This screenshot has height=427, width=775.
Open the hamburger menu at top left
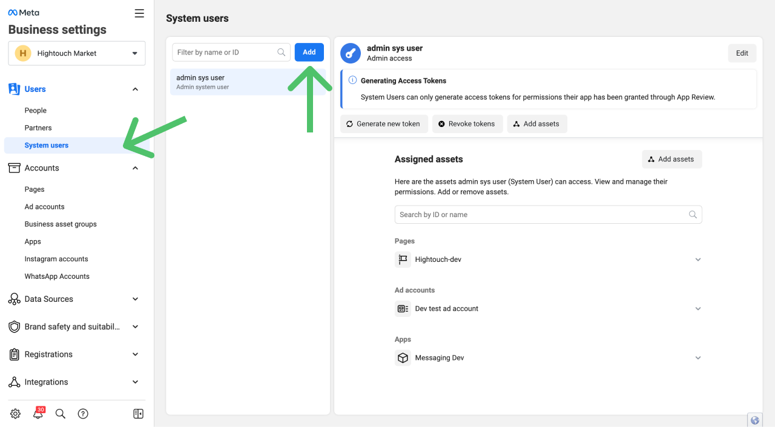[139, 13]
